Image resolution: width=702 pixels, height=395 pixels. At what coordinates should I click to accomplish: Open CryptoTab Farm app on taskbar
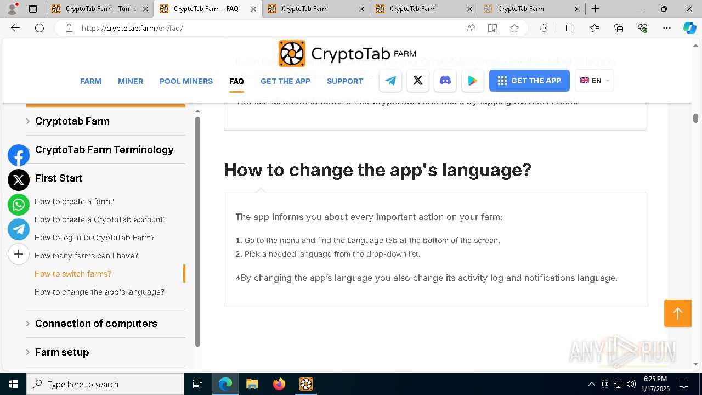[x=306, y=384]
